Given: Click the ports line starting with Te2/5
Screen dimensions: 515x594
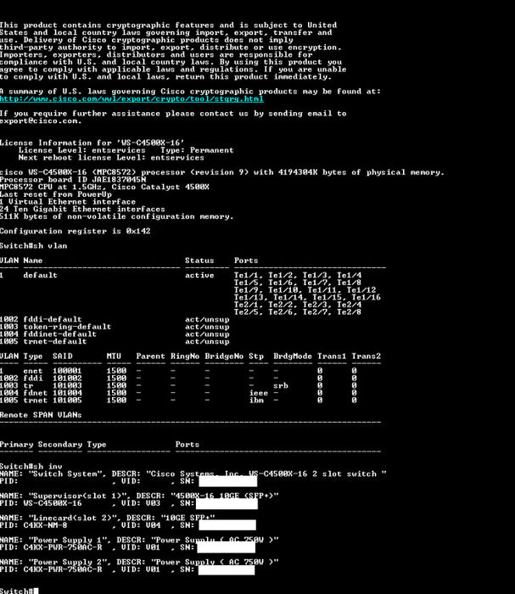Looking at the screenshot, I should (x=298, y=312).
